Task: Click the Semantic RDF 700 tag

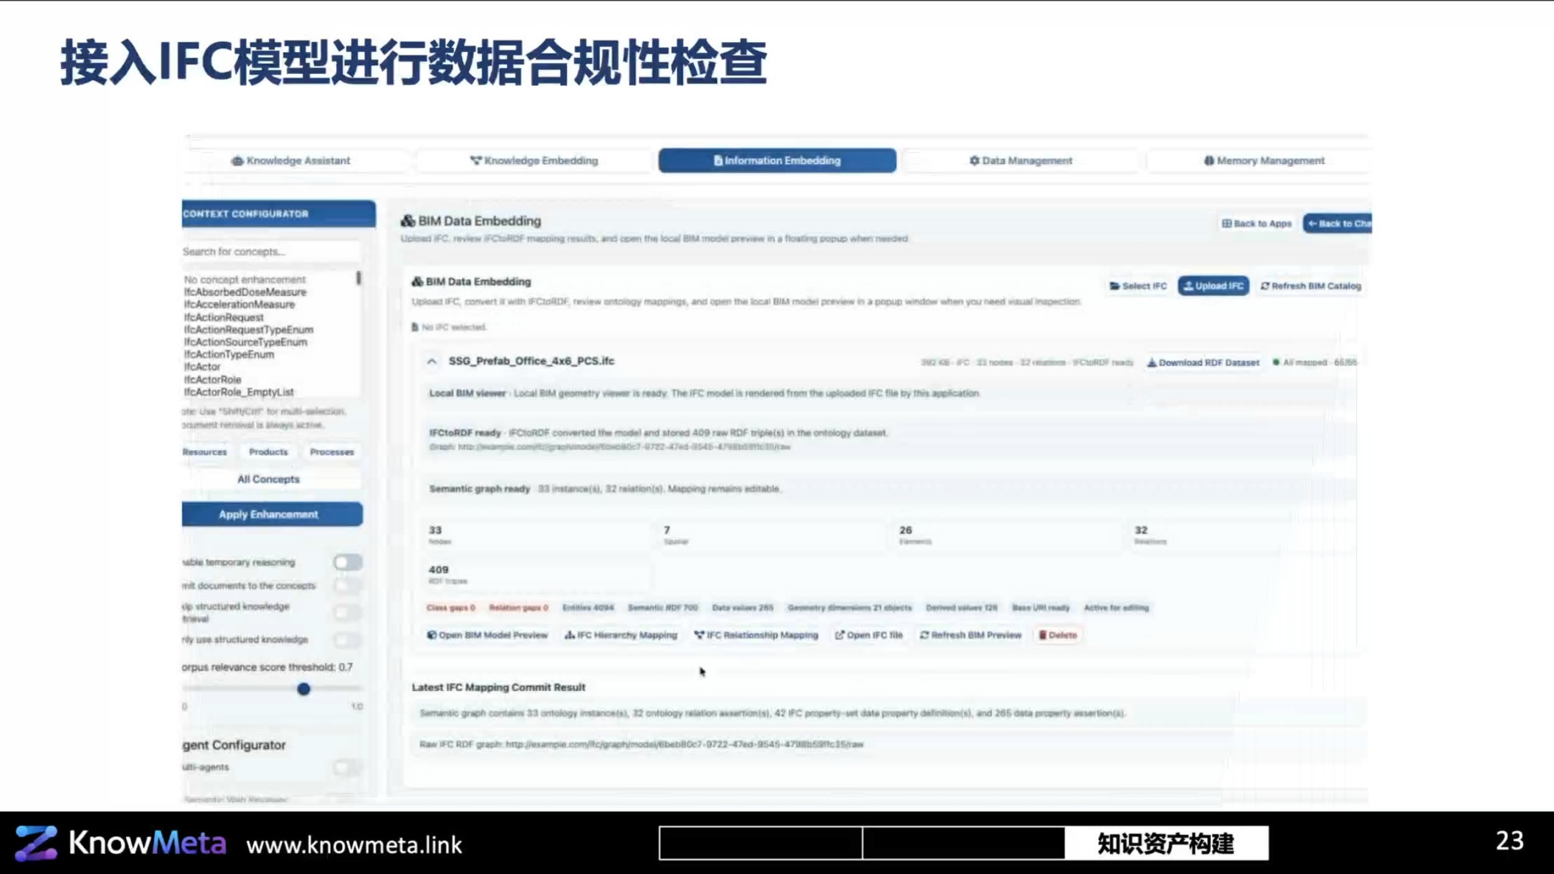Action: 663,607
